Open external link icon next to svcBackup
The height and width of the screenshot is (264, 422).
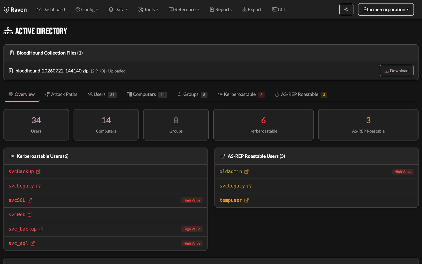pos(38,172)
